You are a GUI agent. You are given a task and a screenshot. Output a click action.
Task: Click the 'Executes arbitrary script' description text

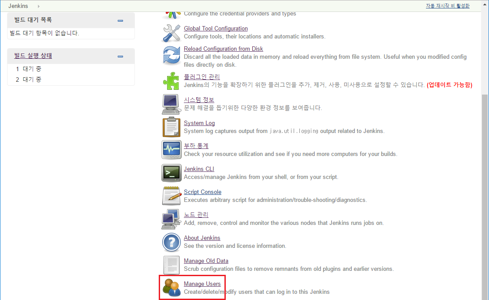tap(276, 200)
